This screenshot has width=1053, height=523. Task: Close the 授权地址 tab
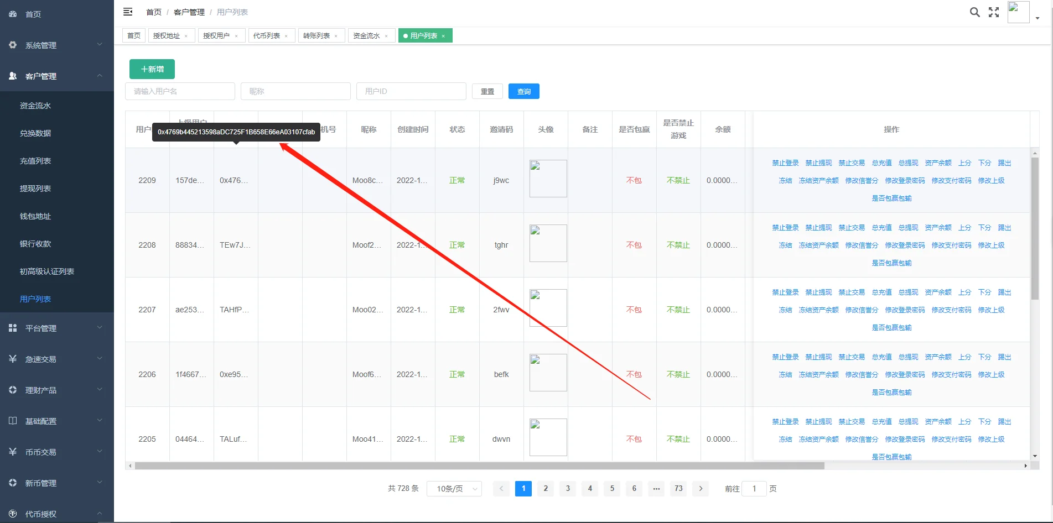click(x=186, y=36)
